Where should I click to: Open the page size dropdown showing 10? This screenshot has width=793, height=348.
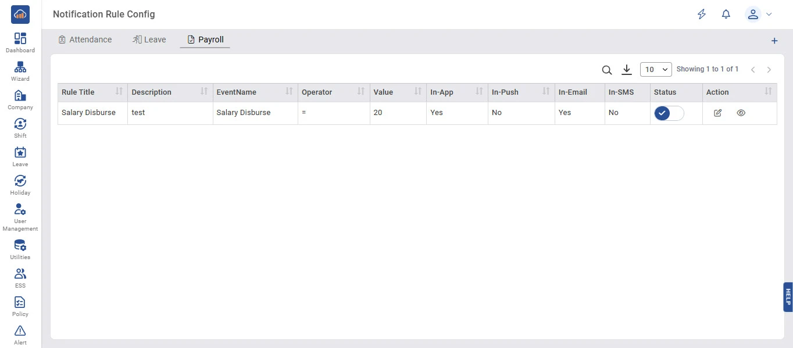[656, 69]
